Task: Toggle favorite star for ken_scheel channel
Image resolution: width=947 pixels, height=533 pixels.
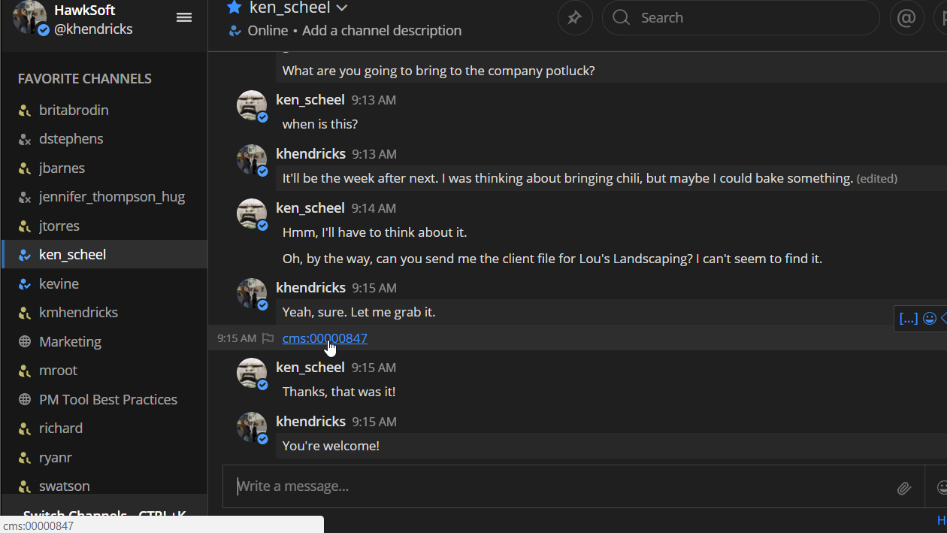Action: coord(234,8)
